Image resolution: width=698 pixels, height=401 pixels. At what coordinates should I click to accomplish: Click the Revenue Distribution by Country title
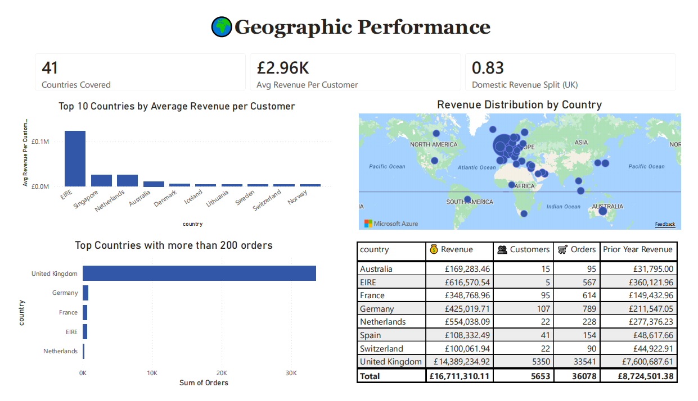tap(519, 104)
